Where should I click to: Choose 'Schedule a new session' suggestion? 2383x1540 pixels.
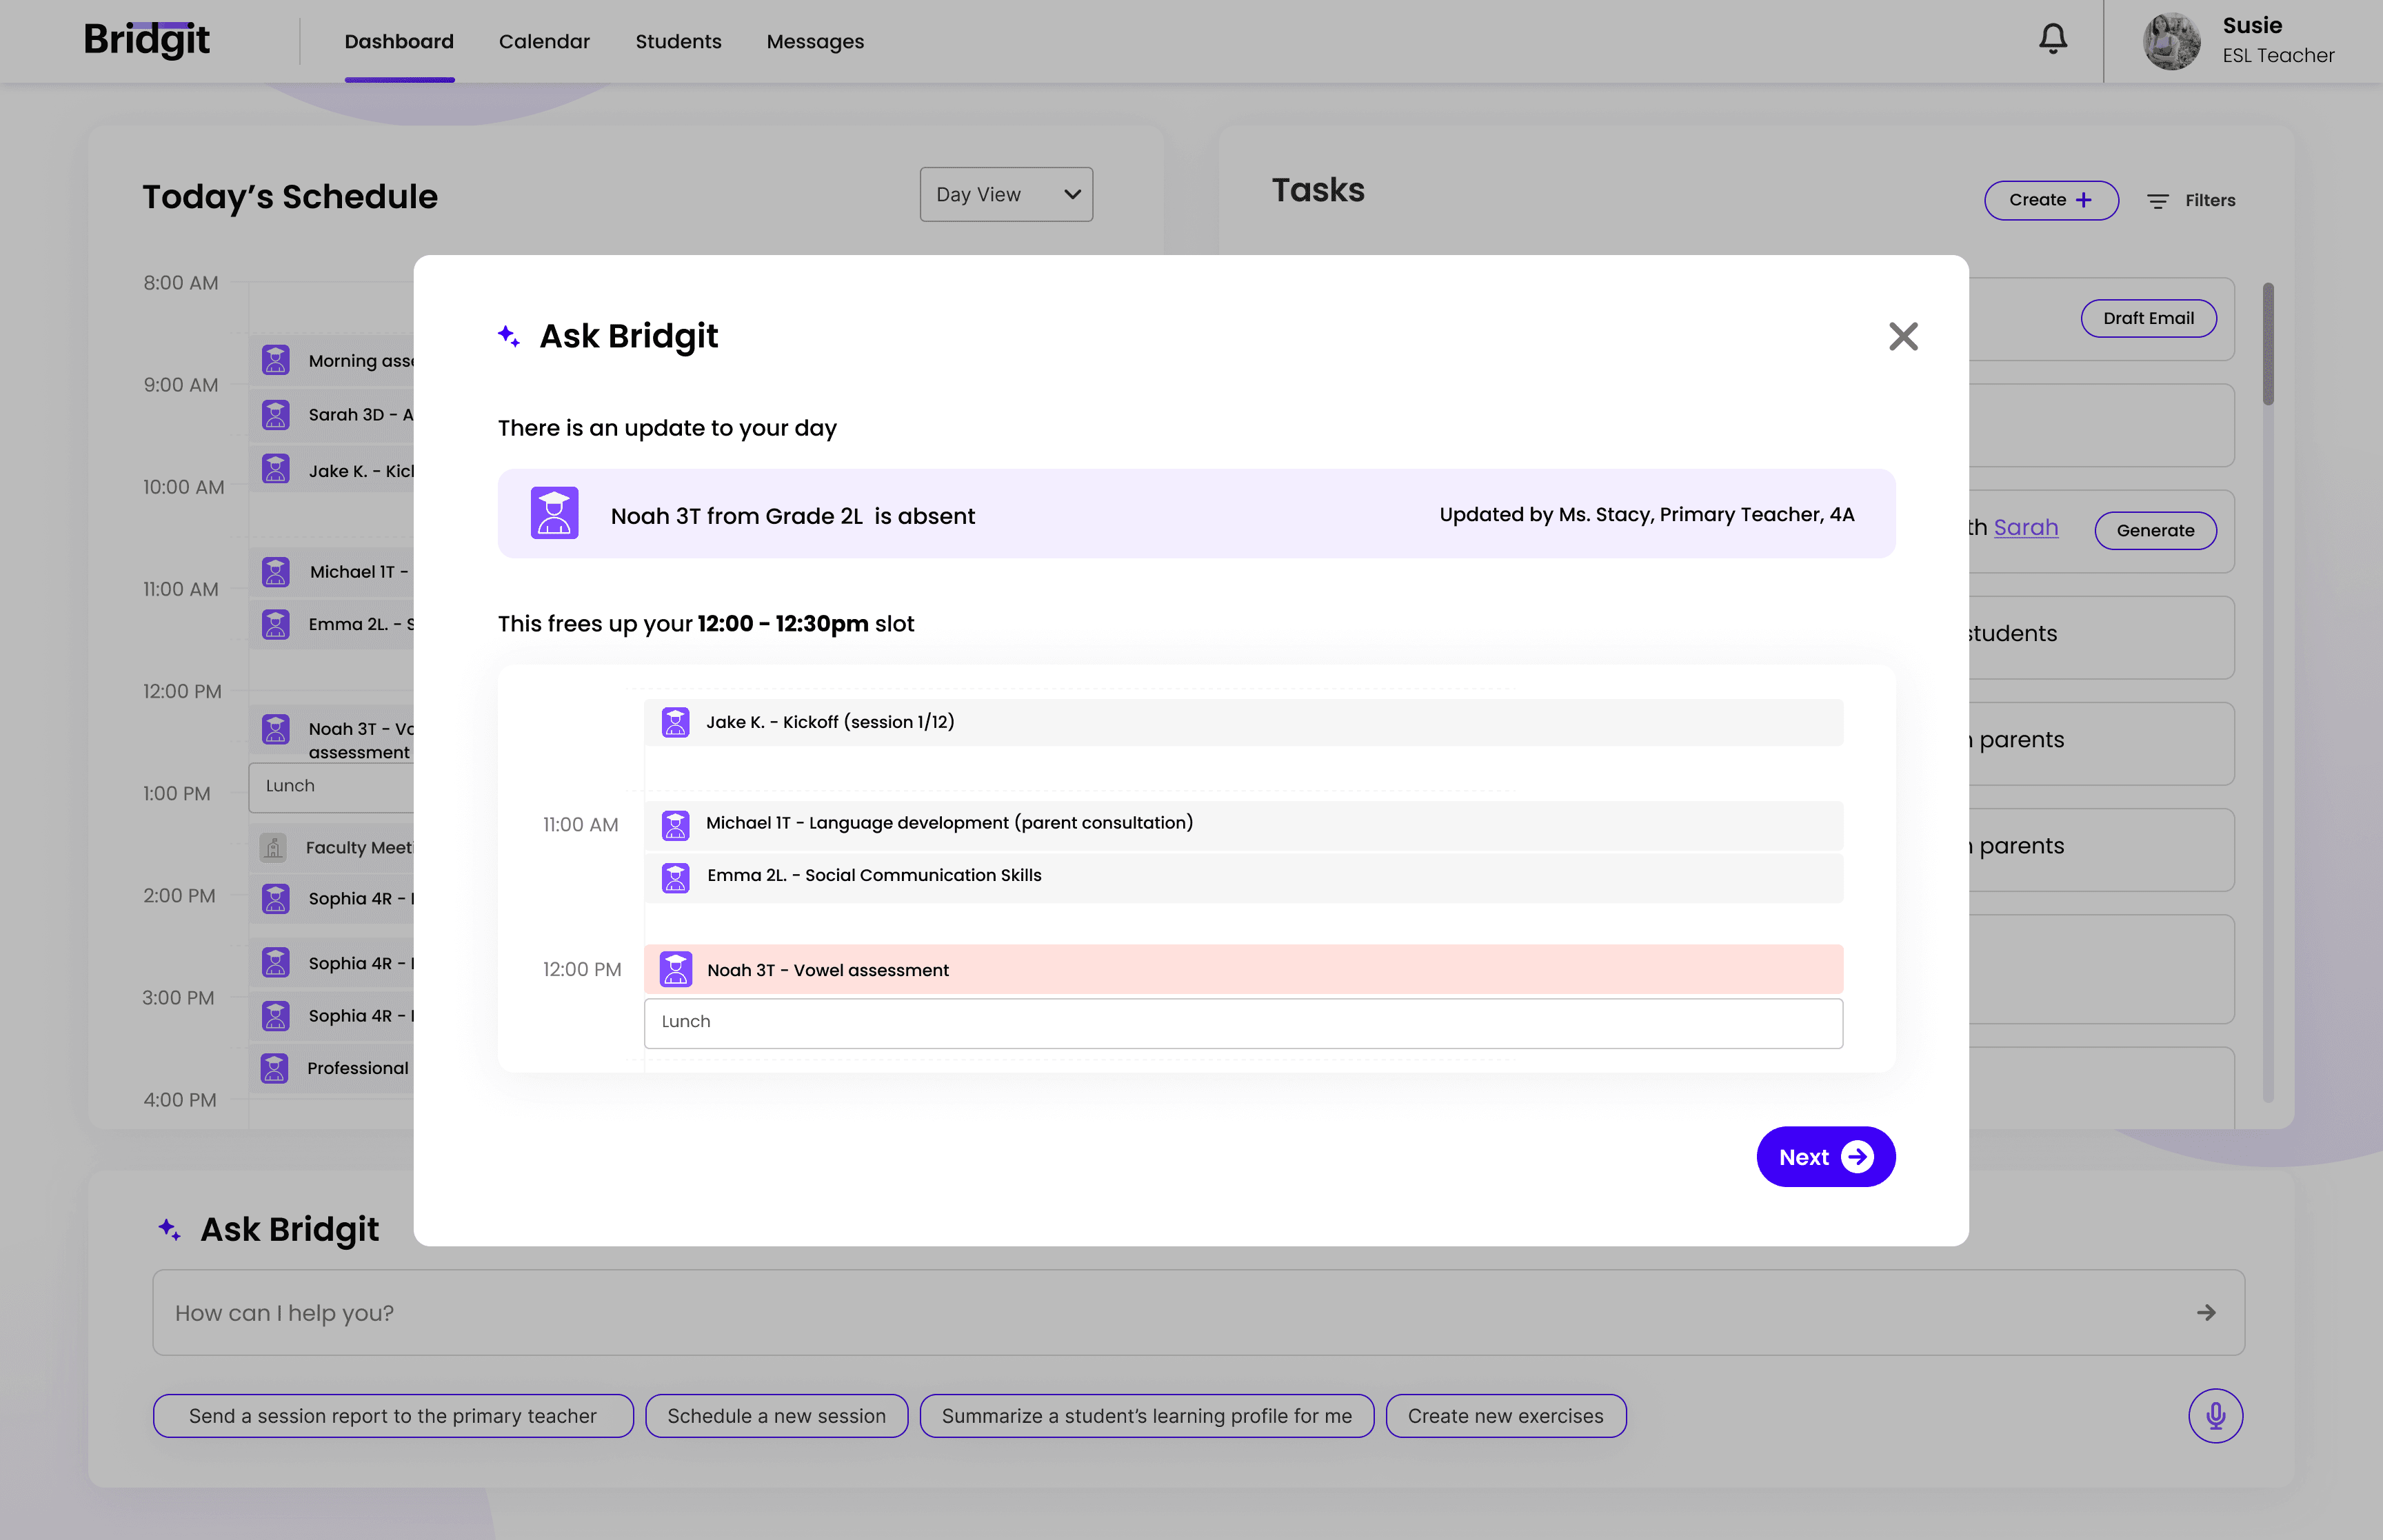click(x=776, y=1415)
